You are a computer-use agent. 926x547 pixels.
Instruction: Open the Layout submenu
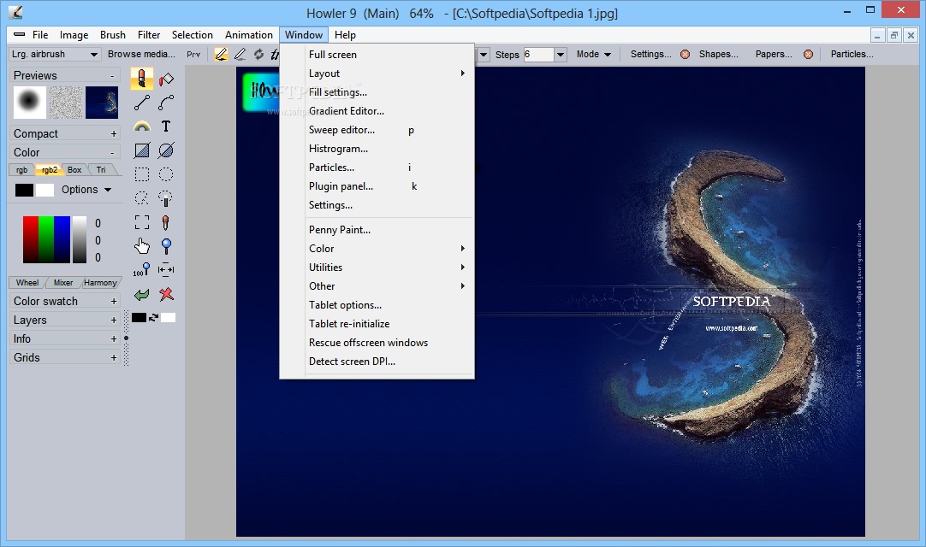tap(377, 74)
